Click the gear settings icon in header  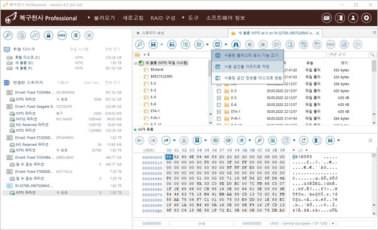click(x=367, y=18)
